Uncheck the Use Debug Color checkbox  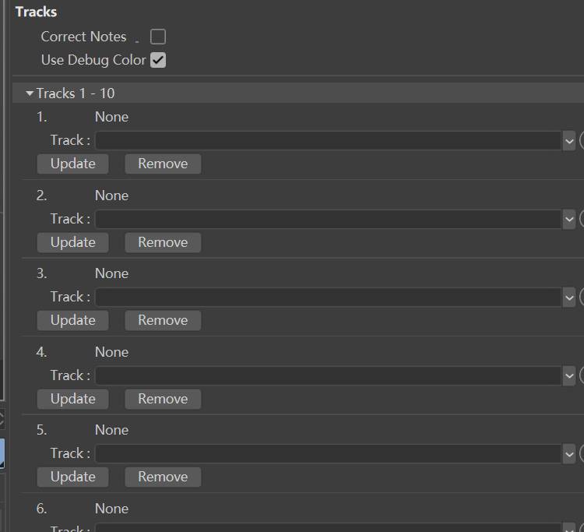click(x=158, y=60)
